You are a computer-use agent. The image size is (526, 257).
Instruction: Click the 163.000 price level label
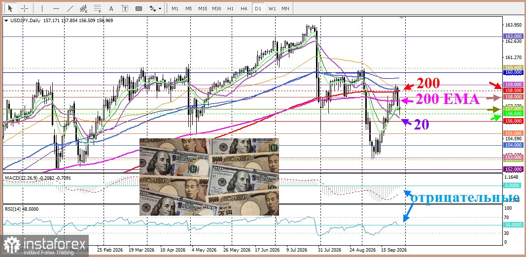pos(513,36)
